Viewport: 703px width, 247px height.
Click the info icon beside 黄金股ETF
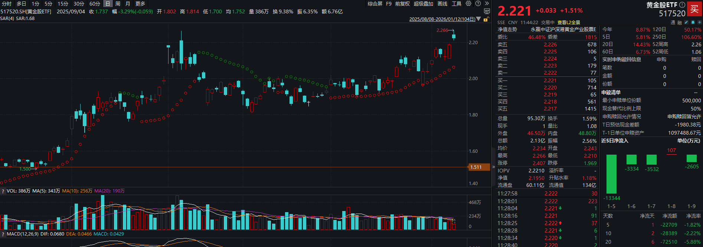coord(682,5)
